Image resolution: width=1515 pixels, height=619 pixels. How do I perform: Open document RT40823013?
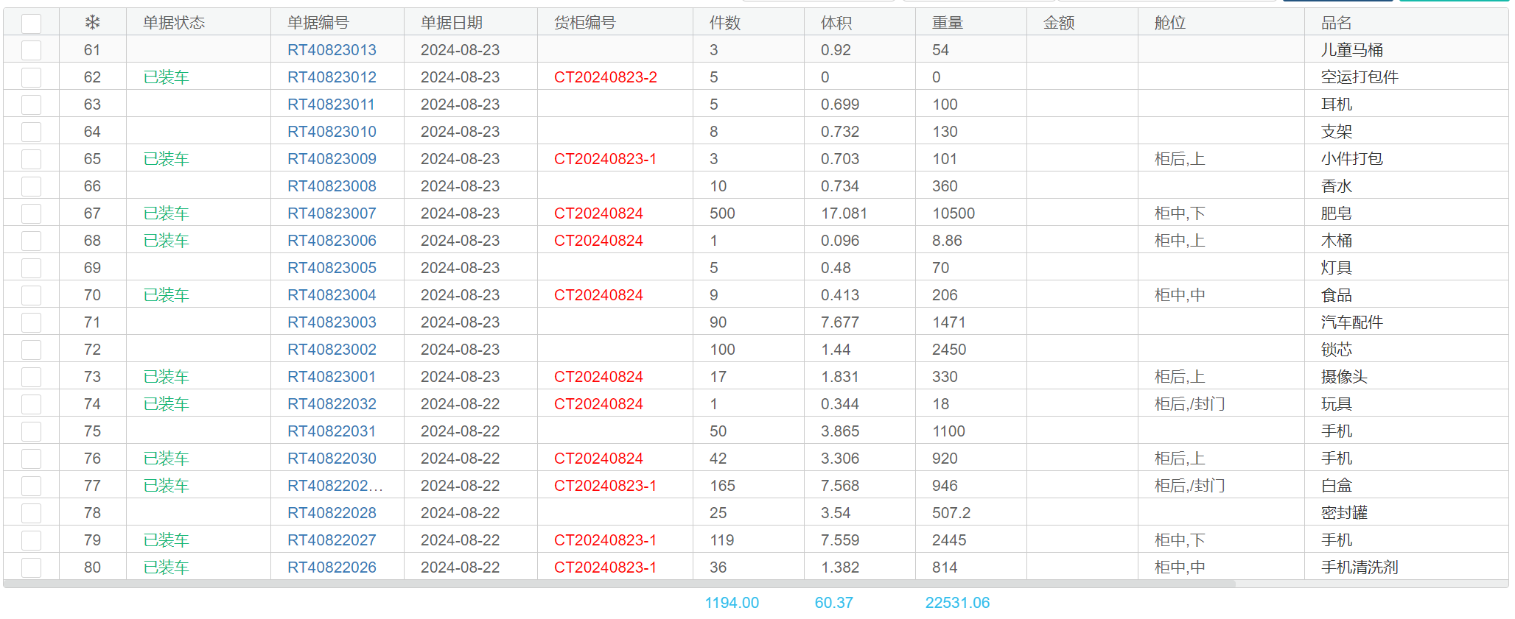(332, 50)
